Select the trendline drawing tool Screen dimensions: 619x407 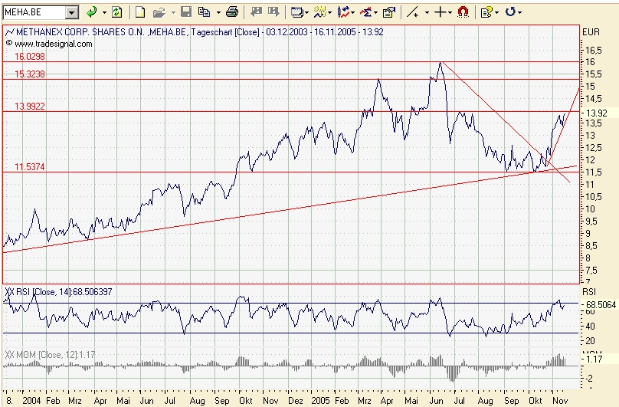[x=412, y=12]
